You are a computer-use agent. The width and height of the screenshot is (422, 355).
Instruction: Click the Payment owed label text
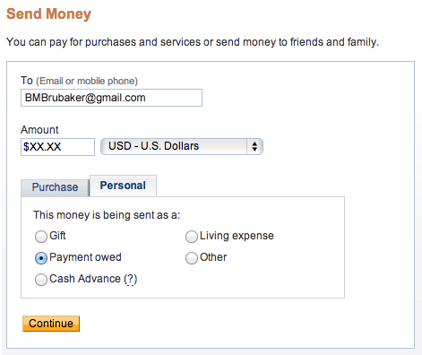85,257
